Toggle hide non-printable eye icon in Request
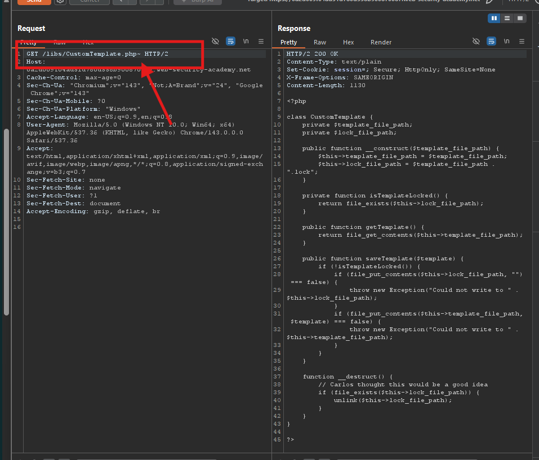Screen dimensions: 539x460 (215, 41)
